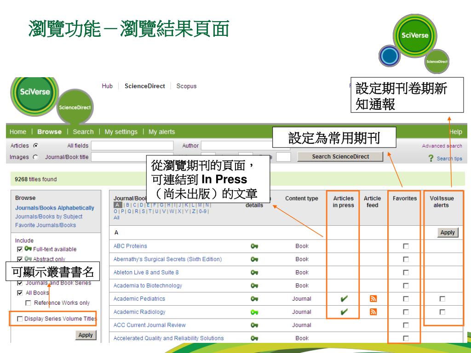
Task: Click key icon beside Ableton Live 8 and Suite 8
Action: pyautogui.click(x=254, y=273)
